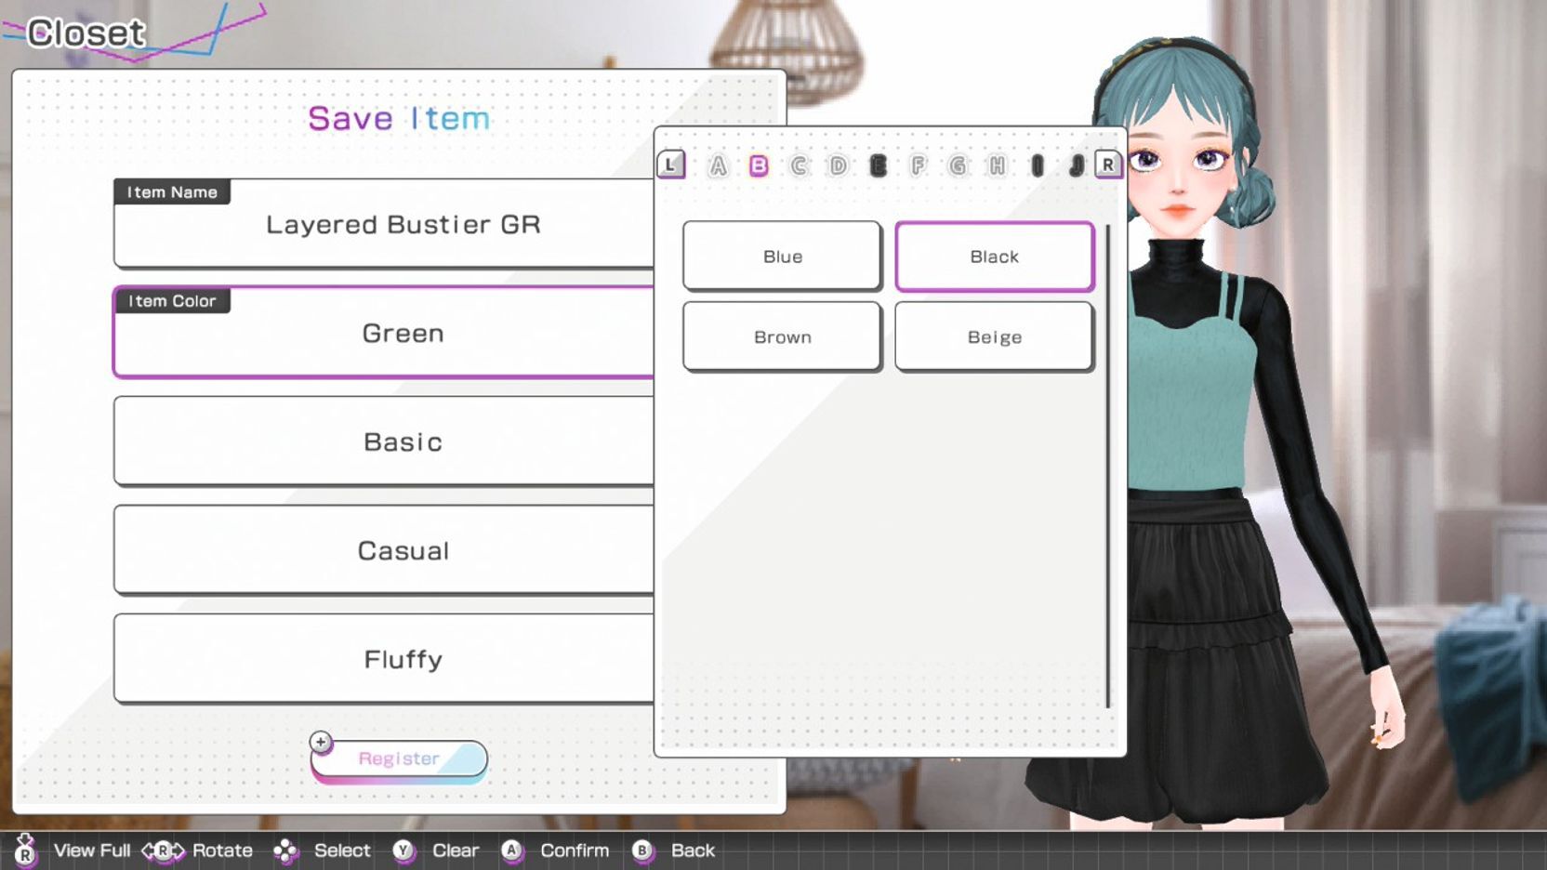Screen dimensions: 1547x870
Task: Choose the Brown color option
Action: coord(782,336)
